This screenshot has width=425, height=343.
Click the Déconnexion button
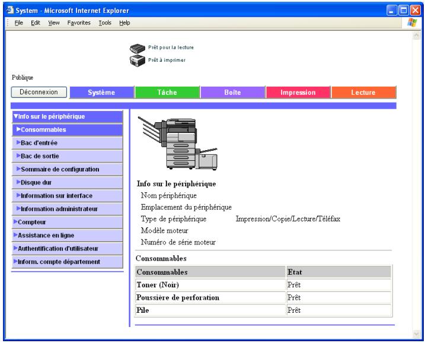[x=39, y=92]
